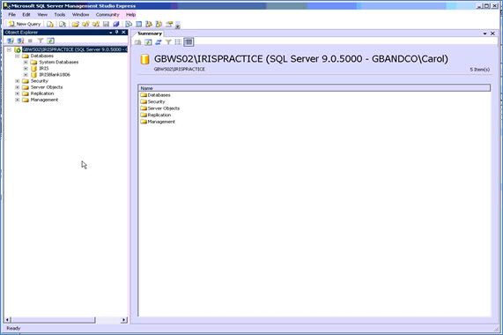Select IRISBlank1806 in the tree
Viewport: 503px width, 335px height.
[x=55, y=75]
